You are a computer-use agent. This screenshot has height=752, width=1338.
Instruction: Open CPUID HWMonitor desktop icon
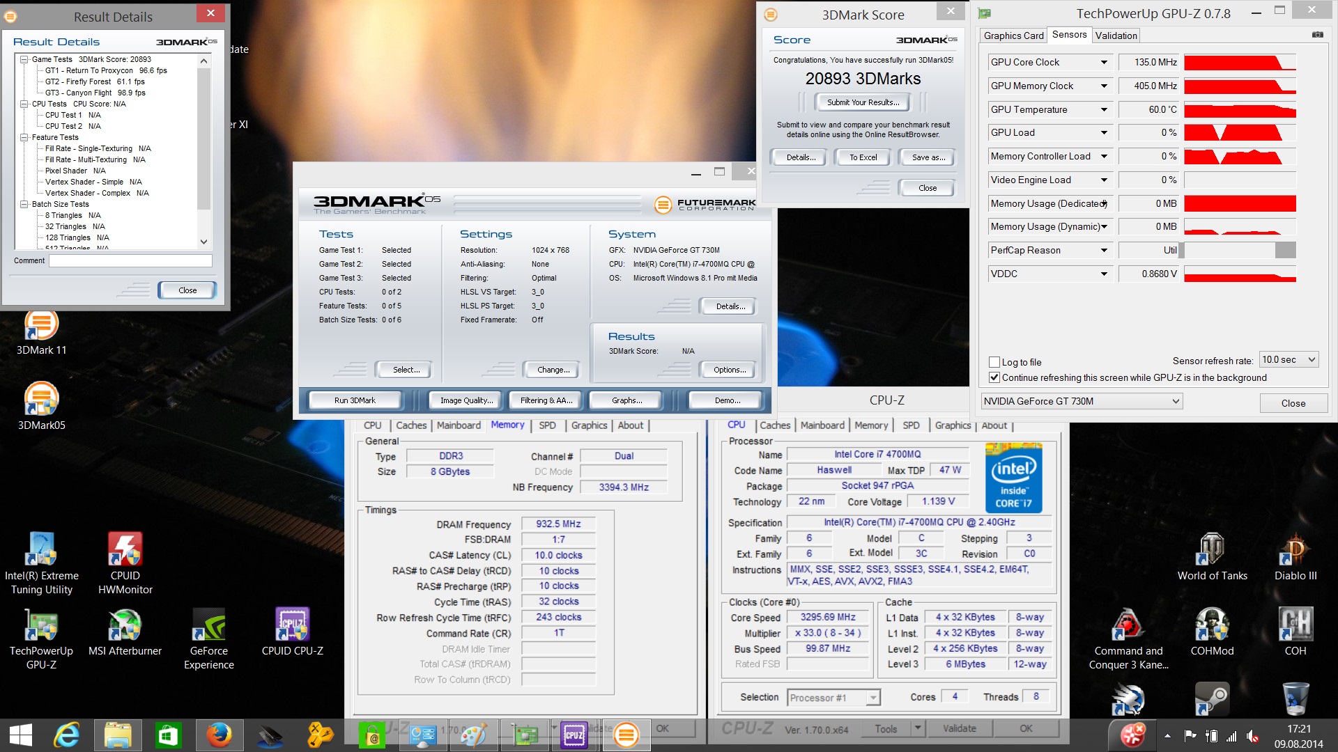[x=125, y=563]
